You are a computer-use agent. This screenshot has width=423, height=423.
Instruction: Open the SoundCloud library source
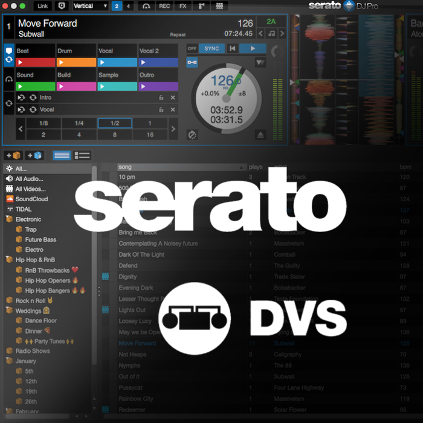[x=31, y=199]
